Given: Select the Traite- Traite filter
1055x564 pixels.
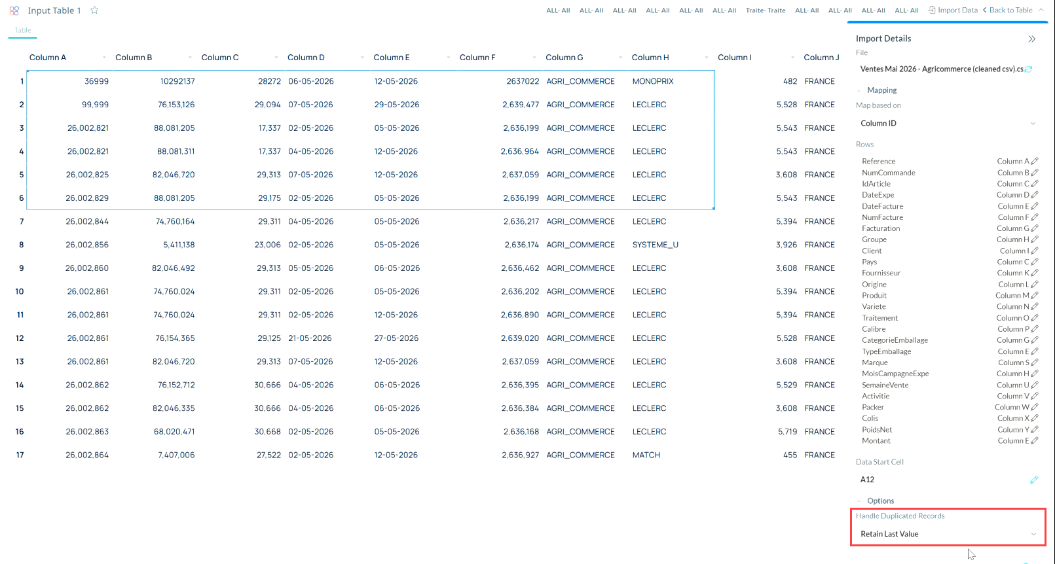Looking at the screenshot, I should pos(766,10).
